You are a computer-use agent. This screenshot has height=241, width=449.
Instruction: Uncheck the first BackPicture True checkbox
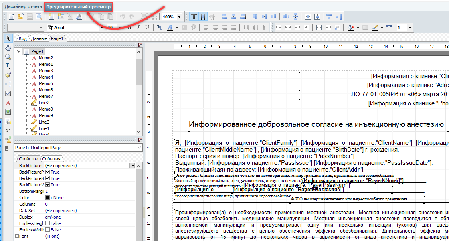coord(48,172)
